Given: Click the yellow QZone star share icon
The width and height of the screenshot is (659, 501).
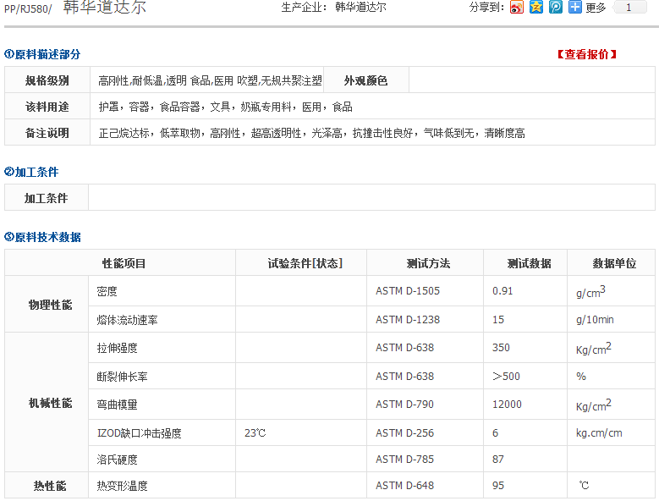Looking at the screenshot, I should point(536,8).
